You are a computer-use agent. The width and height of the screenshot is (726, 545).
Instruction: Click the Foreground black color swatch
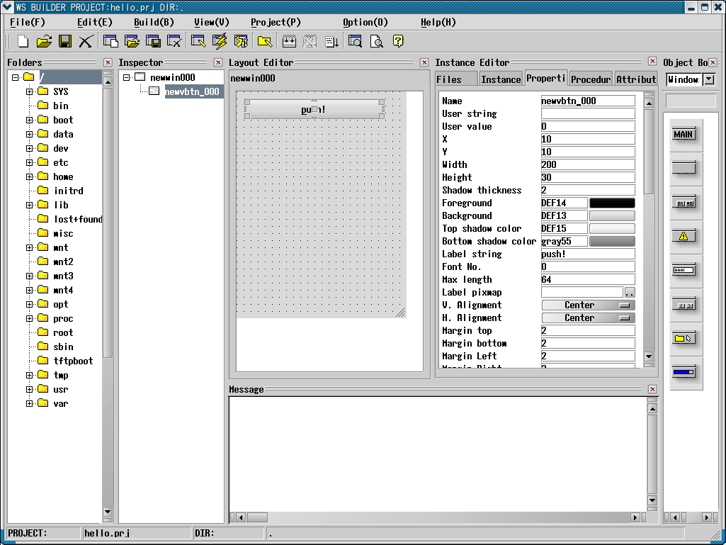pos(612,203)
